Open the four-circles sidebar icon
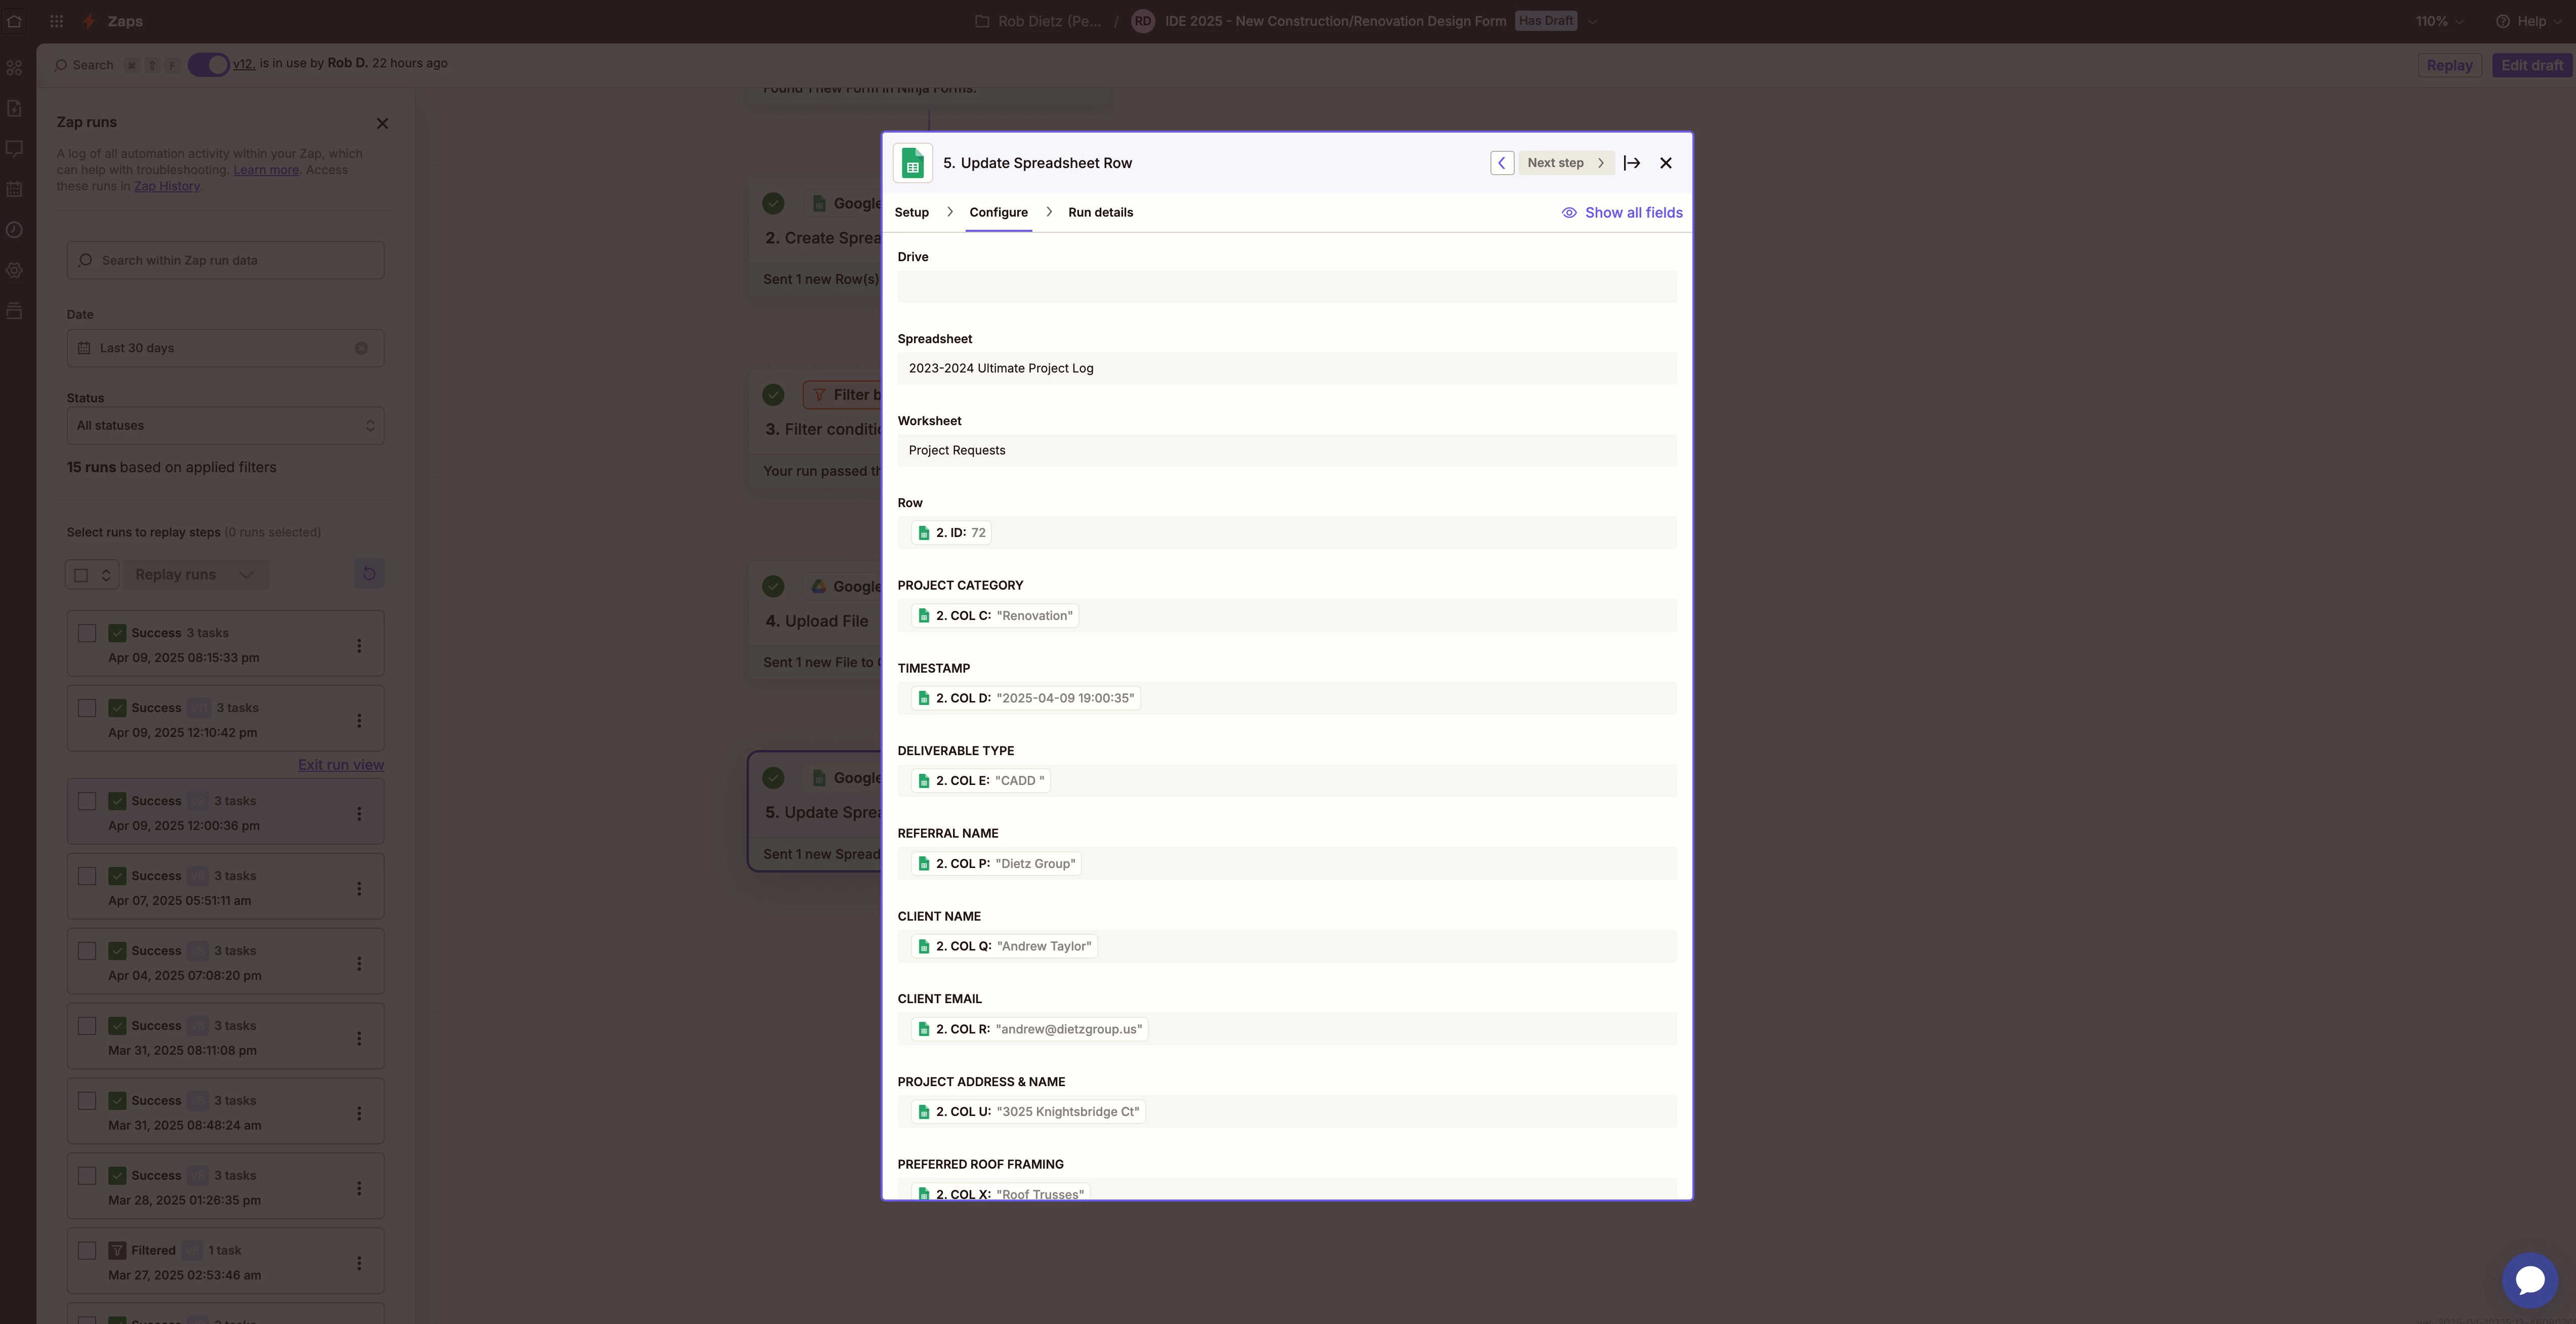The image size is (2576, 1324). pyautogui.click(x=14, y=68)
